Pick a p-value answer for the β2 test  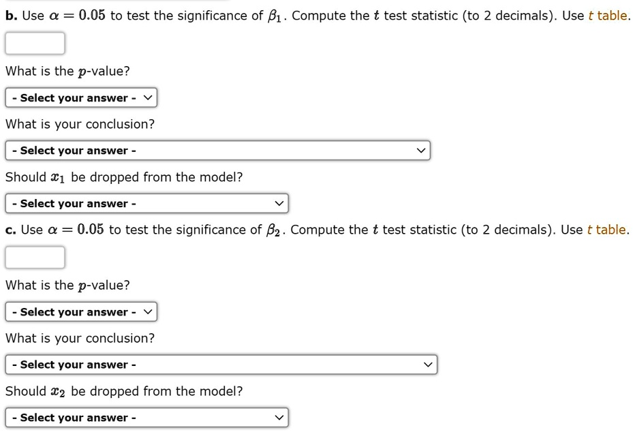click(80, 311)
